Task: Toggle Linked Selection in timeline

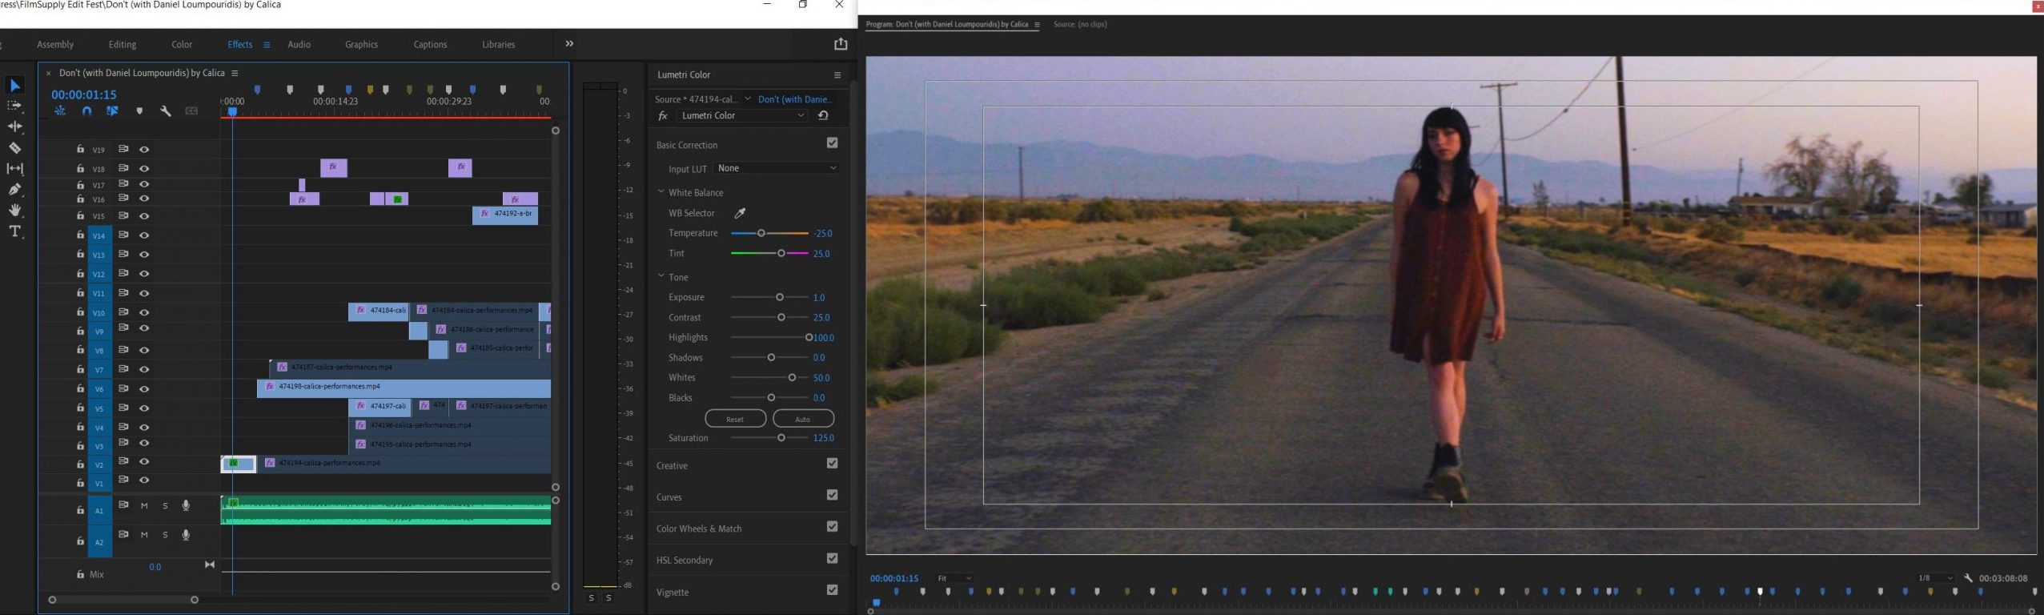Action: (x=112, y=111)
